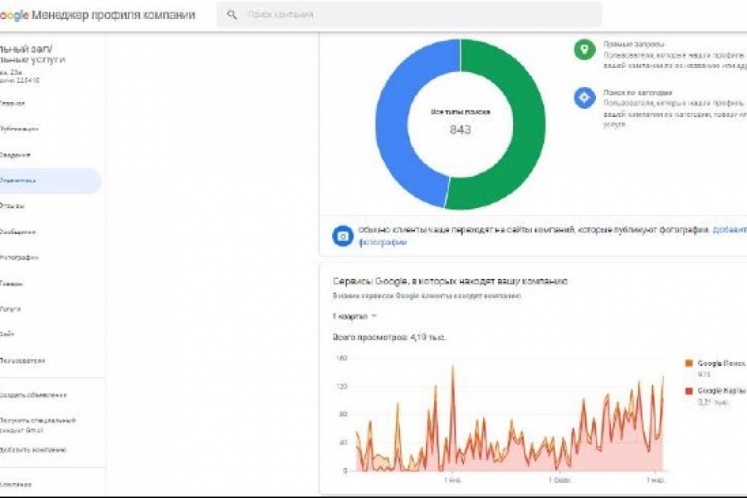This screenshot has height=498, width=747.
Task: Open the Сайт sidebar item
Action: (7, 334)
